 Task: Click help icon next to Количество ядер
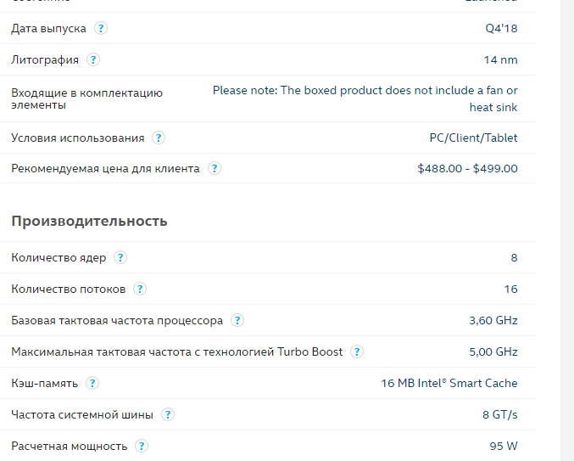(x=120, y=257)
